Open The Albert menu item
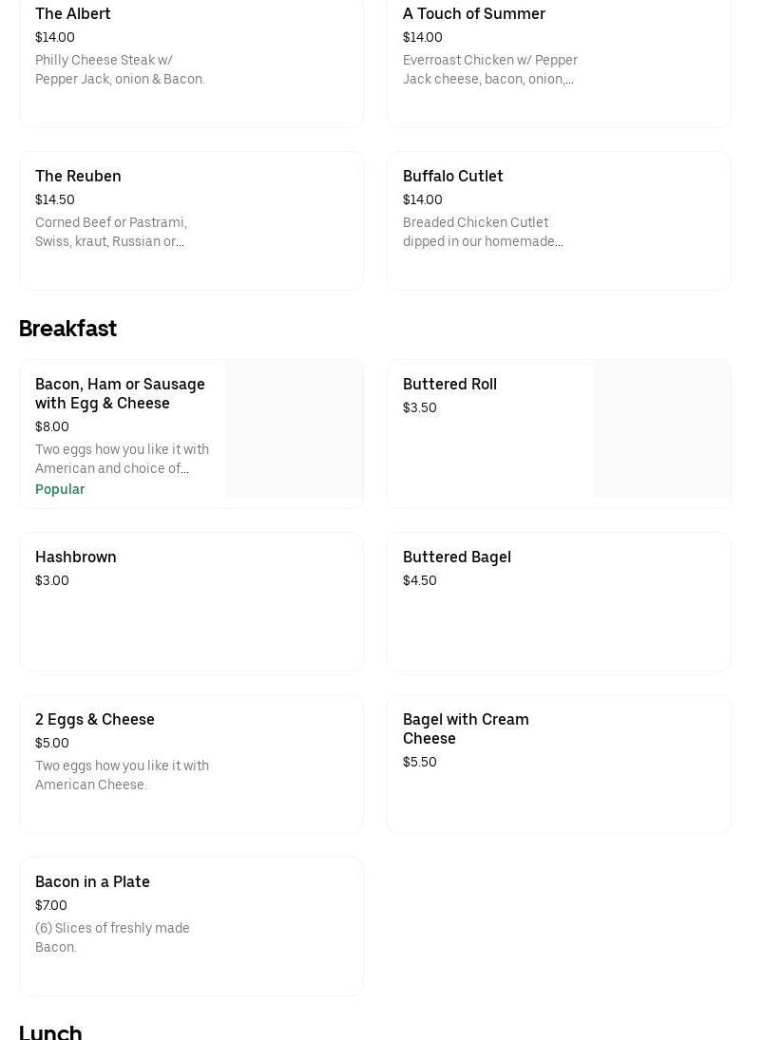 point(73,13)
